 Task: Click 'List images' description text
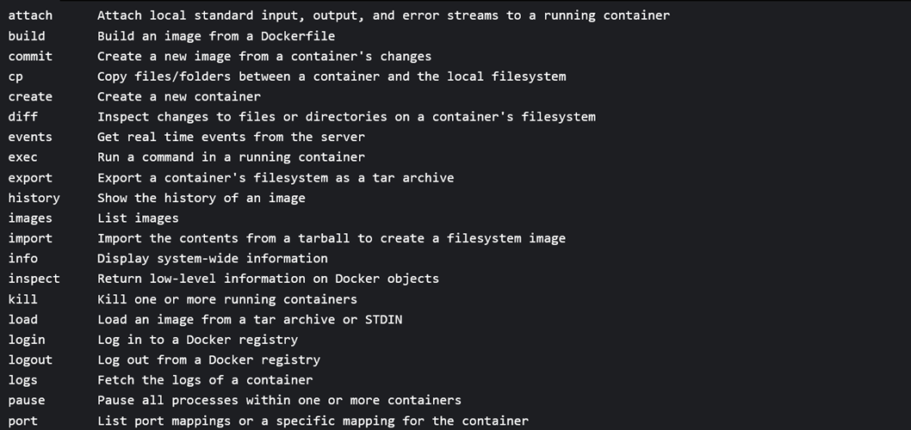click(138, 218)
